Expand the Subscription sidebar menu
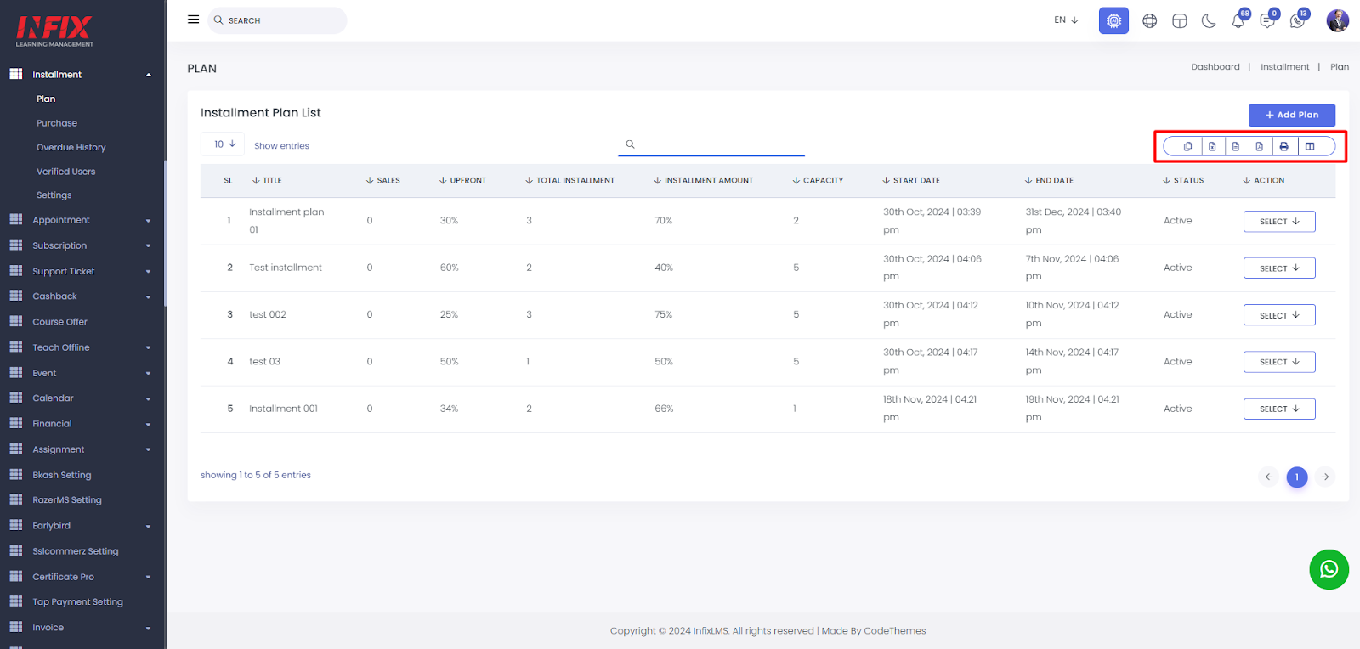The image size is (1360, 649). (82, 245)
